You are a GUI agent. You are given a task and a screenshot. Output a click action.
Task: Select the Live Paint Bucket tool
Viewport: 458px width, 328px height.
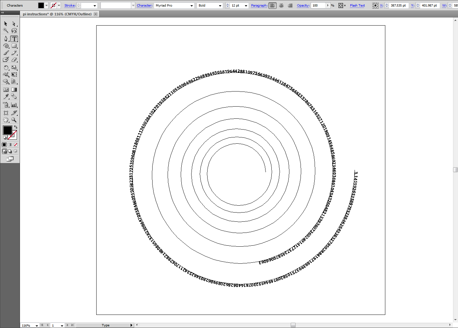coord(6,60)
